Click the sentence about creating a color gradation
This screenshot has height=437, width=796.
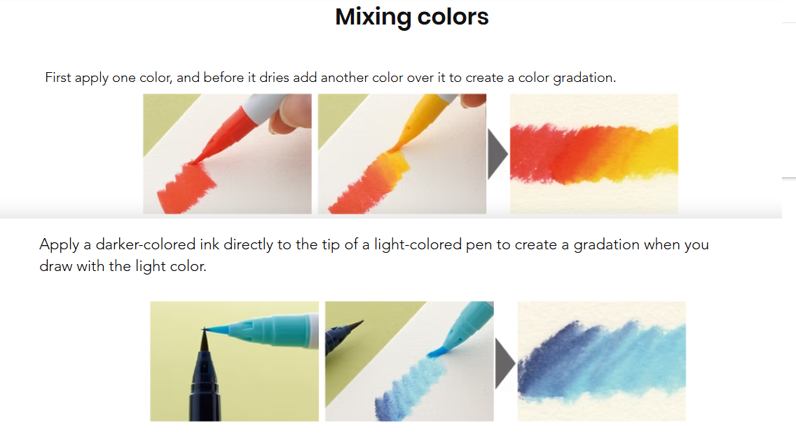point(330,78)
